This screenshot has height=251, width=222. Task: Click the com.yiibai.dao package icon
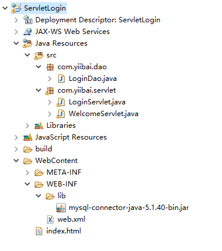pyautogui.click(x=50, y=67)
